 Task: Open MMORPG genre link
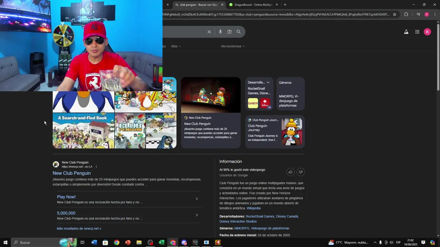tap(242, 228)
